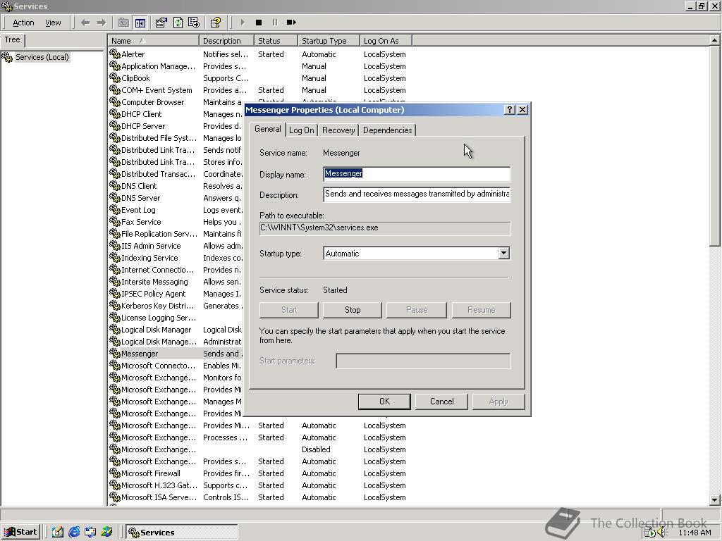Viewport: 722px width, 541px height.
Task: Click OK in Messenger Properties
Action: click(384, 402)
